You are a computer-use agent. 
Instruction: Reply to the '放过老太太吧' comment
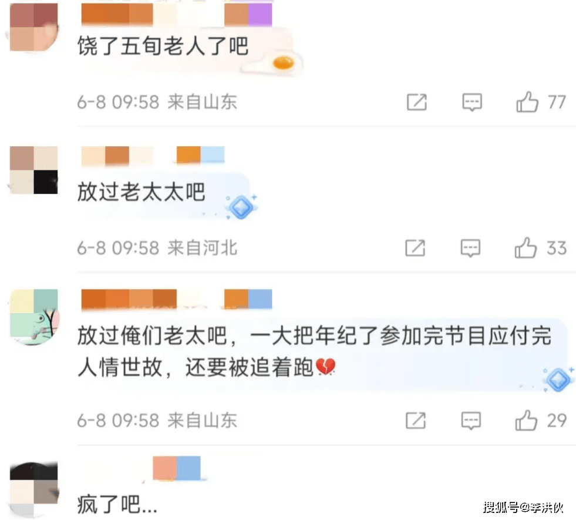470,248
